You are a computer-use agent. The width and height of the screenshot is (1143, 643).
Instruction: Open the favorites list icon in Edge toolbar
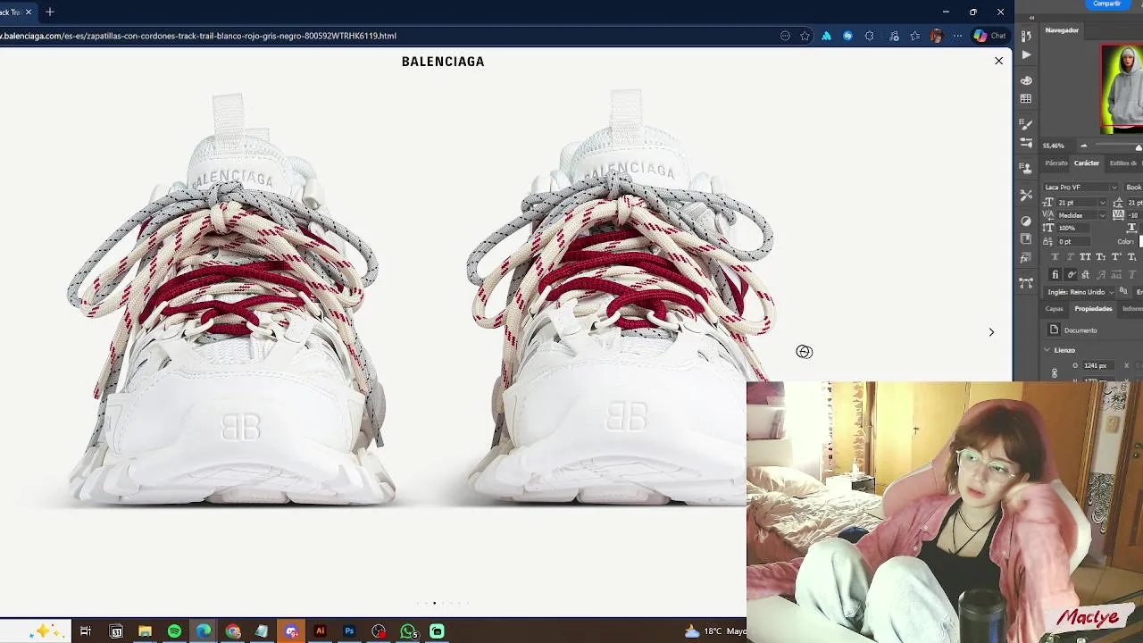coord(915,36)
